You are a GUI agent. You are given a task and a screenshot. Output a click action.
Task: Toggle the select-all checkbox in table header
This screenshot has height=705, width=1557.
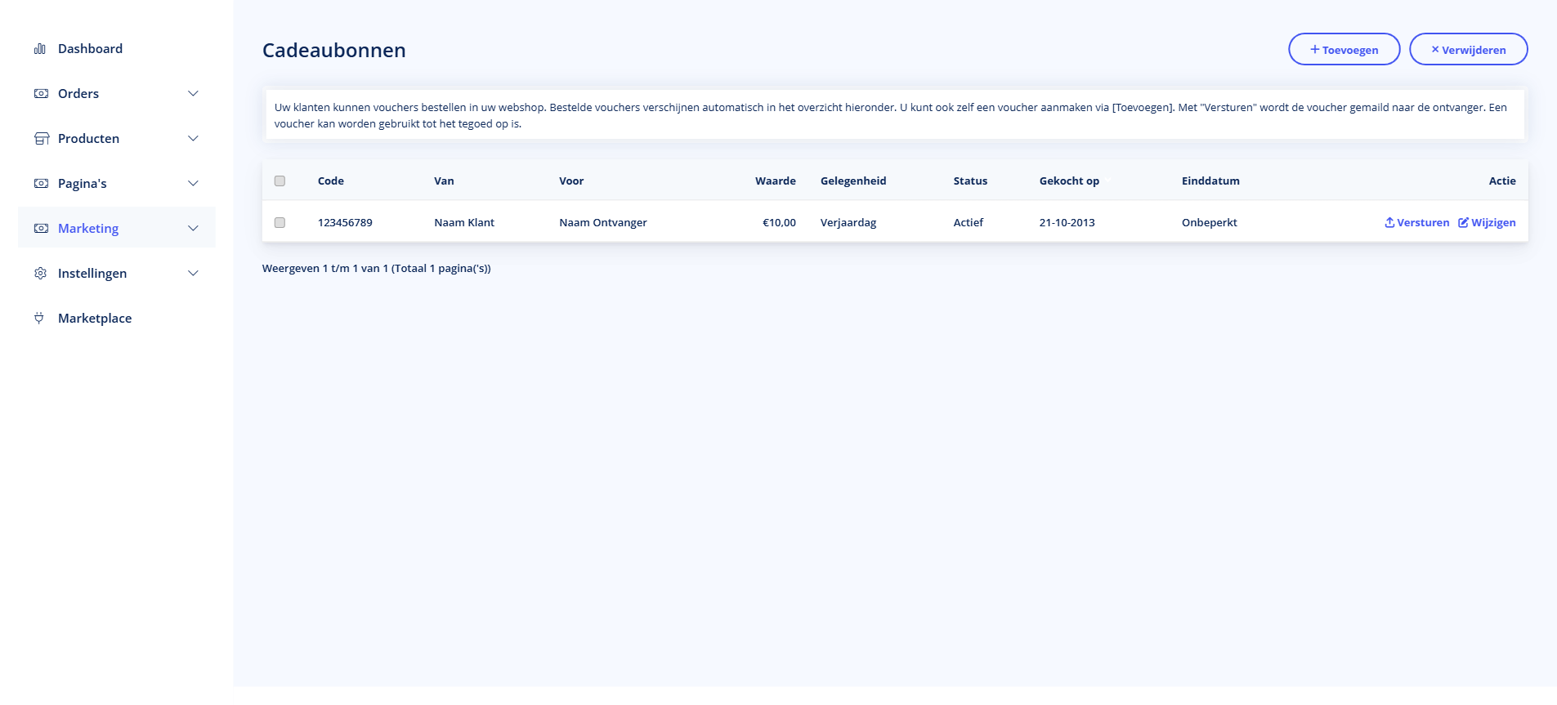[x=280, y=181]
